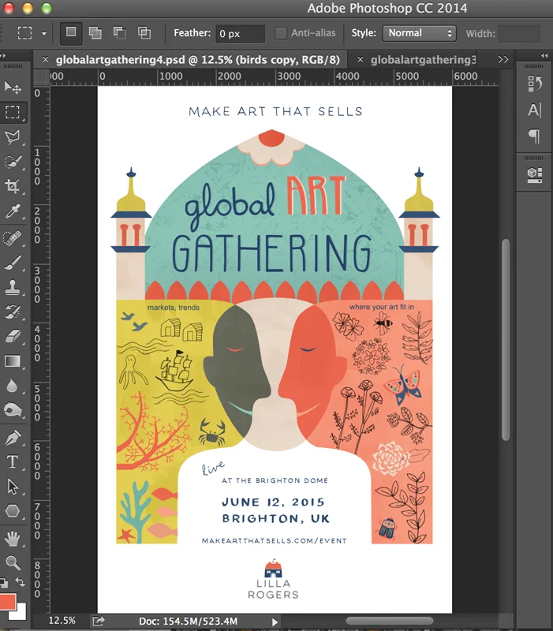
Task: Collapse the right panel dock arrows
Action: pos(544,55)
